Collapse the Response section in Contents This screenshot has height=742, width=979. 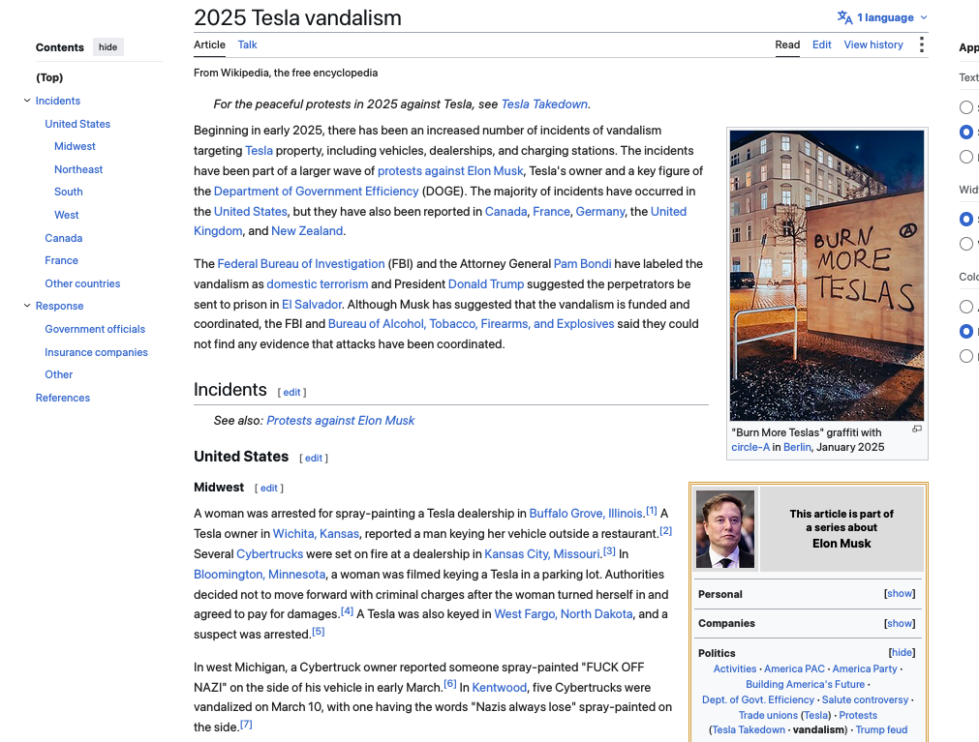point(27,306)
